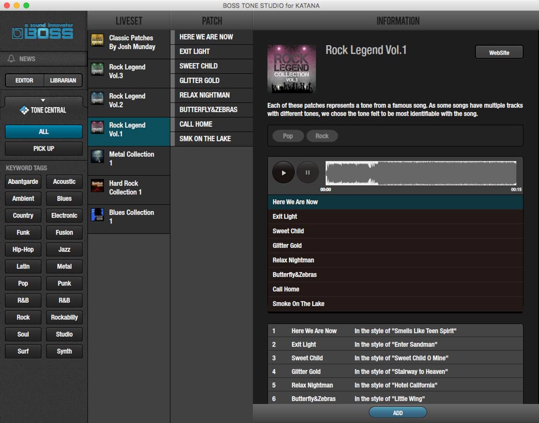
Task: Select the Blues Collection 1 thumbnail icon
Action: click(97, 215)
